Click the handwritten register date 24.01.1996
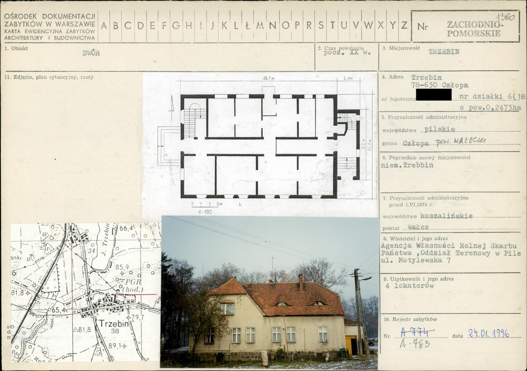This screenshot has width=527, height=371. tap(488, 333)
